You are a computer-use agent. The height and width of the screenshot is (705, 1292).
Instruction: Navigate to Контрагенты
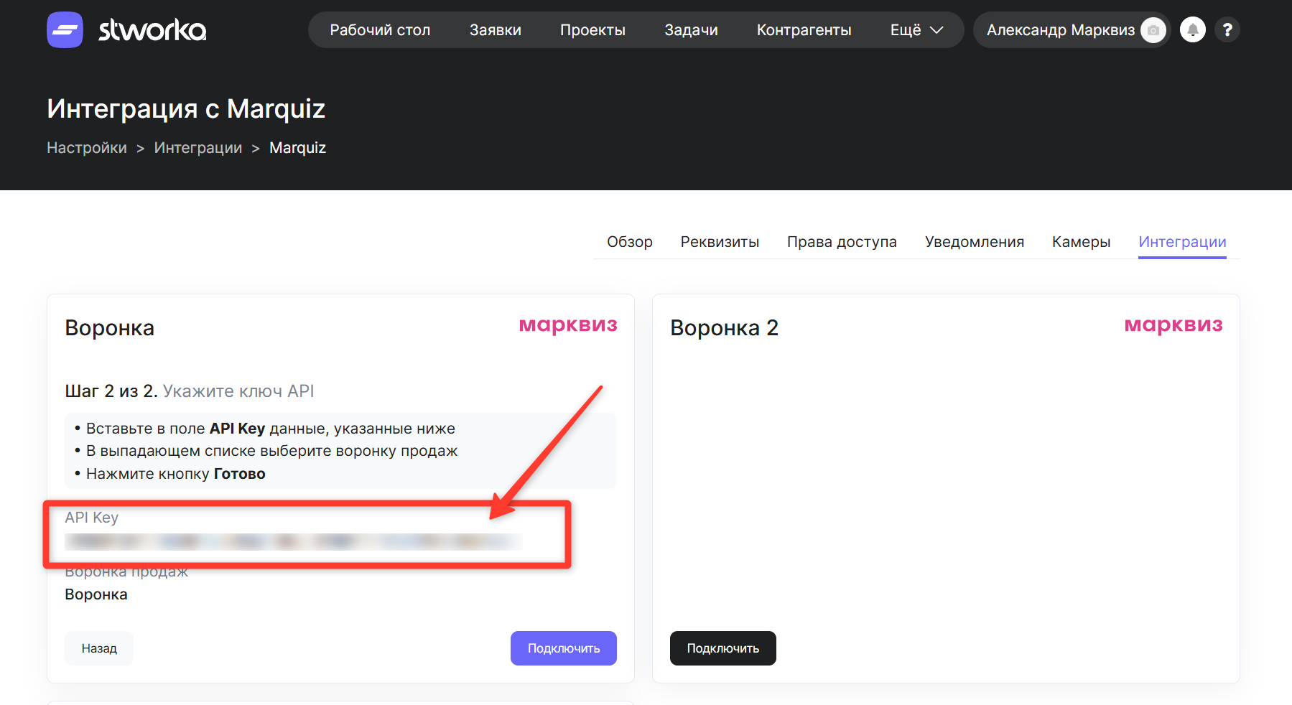coord(804,30)
